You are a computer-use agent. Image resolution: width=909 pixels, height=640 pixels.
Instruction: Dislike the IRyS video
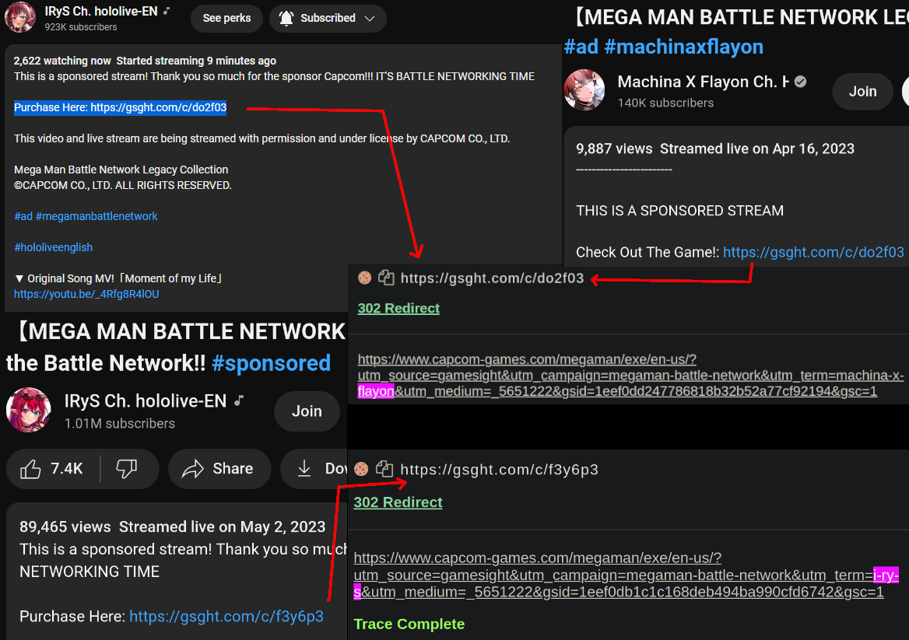coord(127,469)
